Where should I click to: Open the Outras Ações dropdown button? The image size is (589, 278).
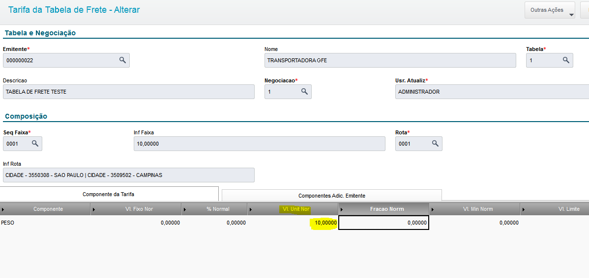[550, 10]
